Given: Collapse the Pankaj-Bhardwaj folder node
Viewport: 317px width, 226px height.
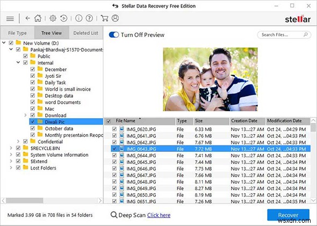Looking at the screenshot, I should click(11, 49).
